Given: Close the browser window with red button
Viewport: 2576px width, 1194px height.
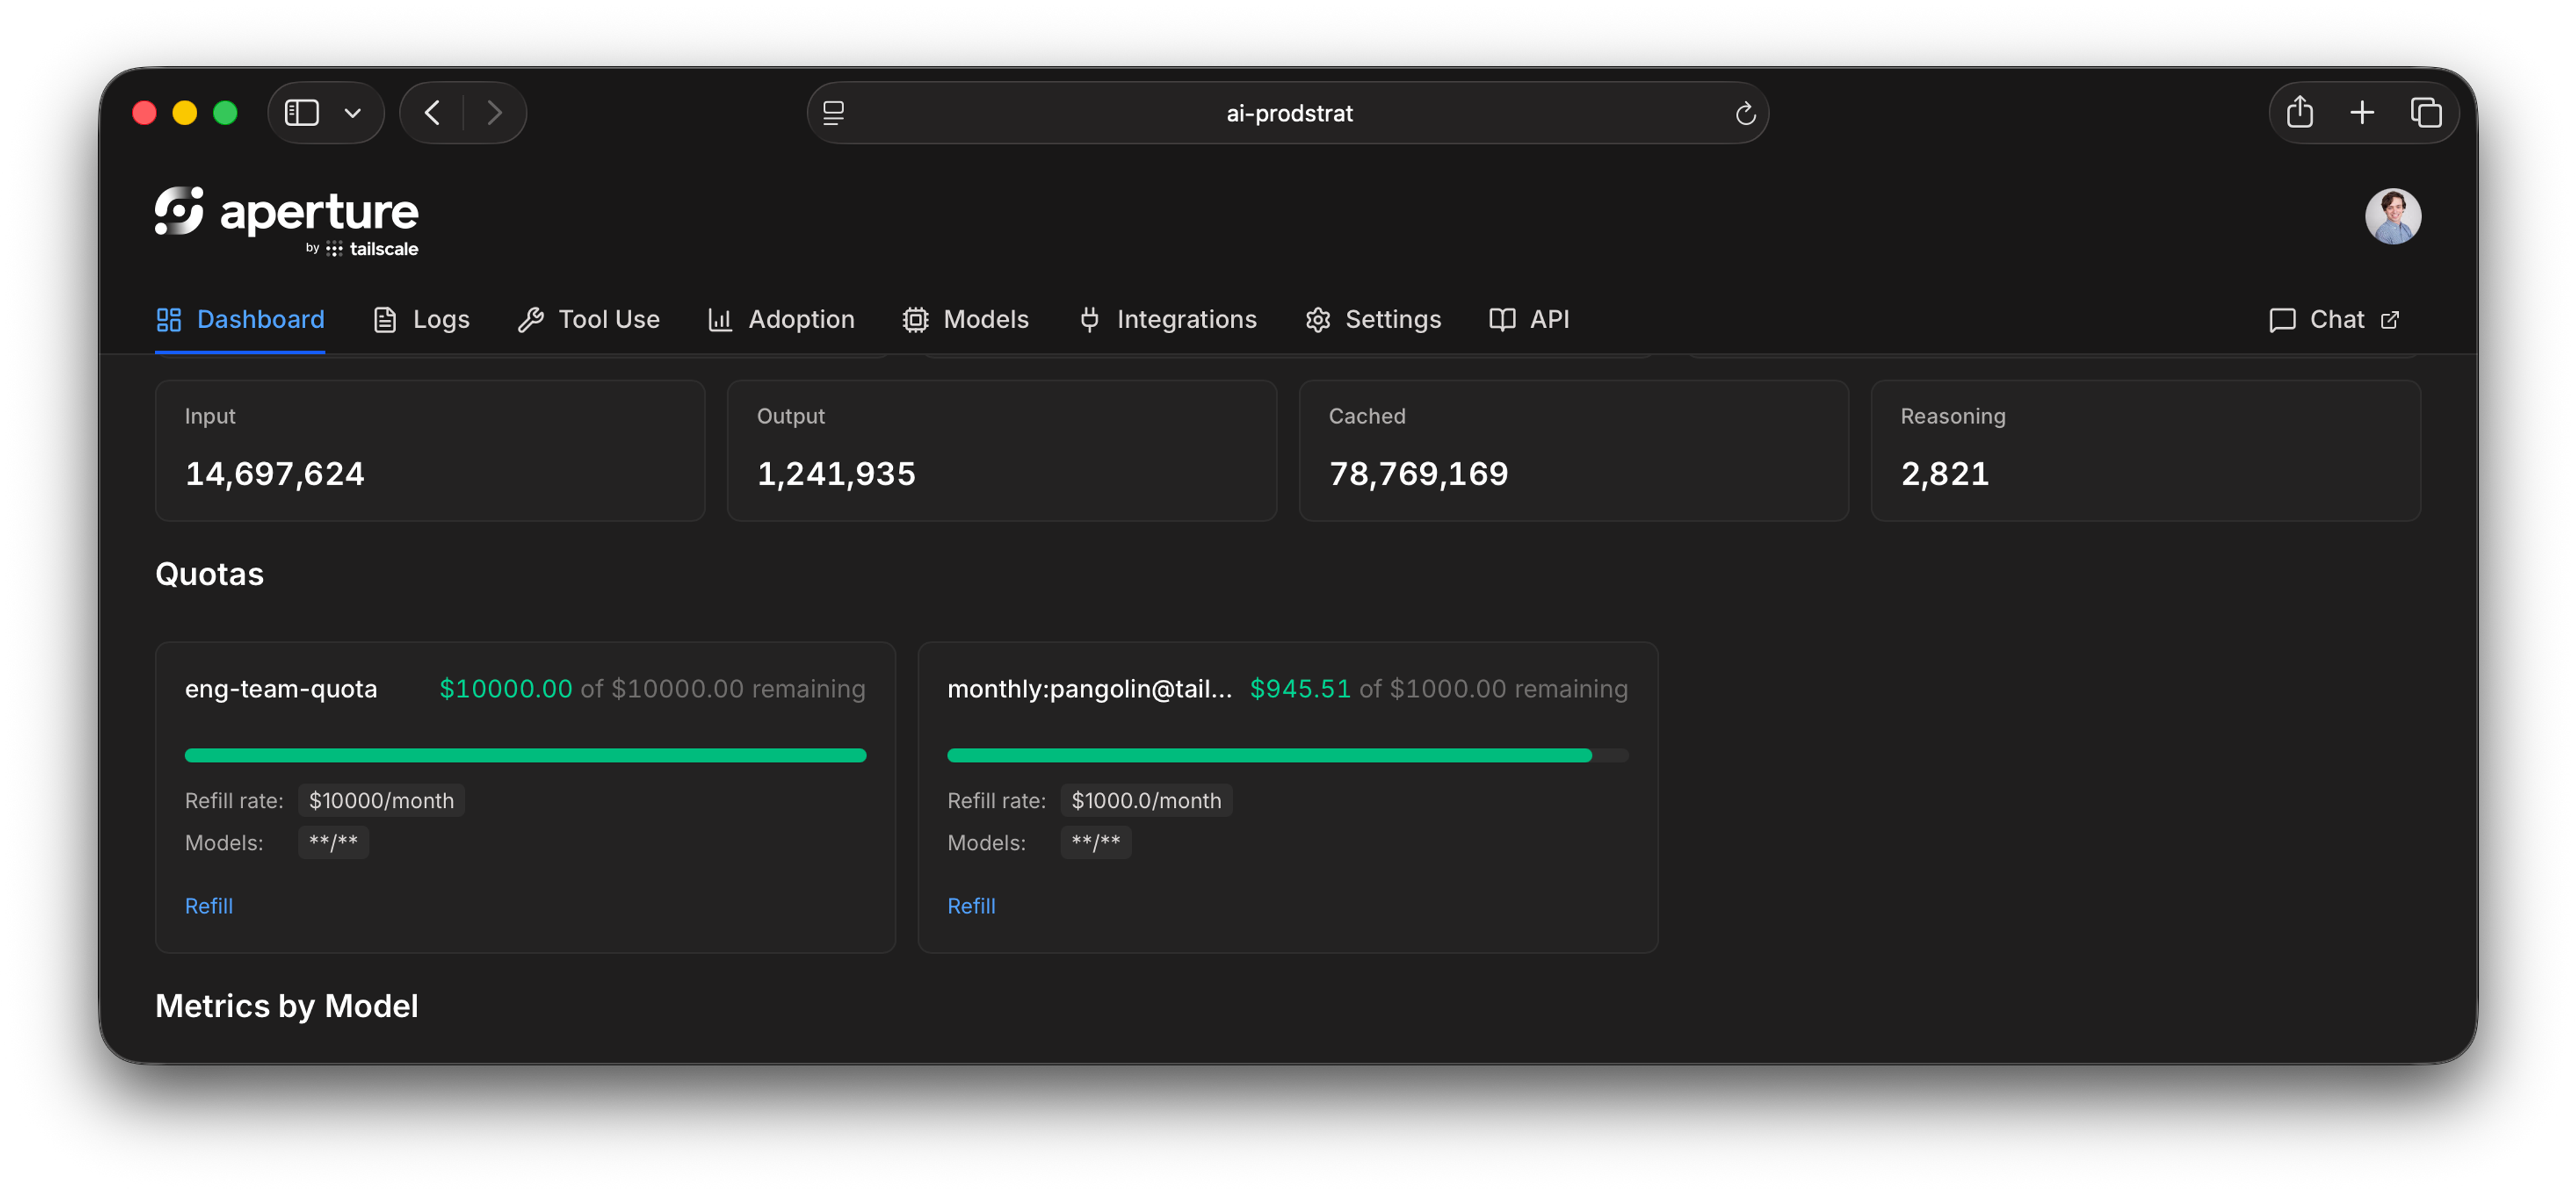Looking at the screenshot, I should pos(144,113).
